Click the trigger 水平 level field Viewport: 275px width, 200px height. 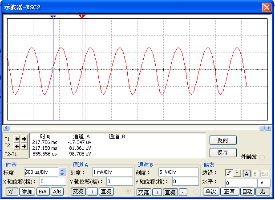[241, 183]
